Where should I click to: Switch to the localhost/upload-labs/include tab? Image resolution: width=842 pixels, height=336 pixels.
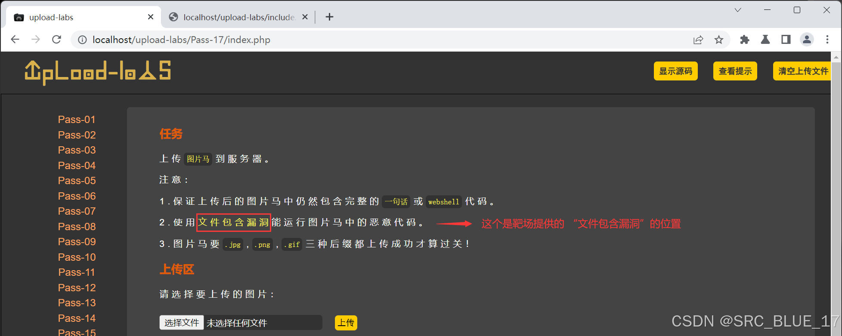point(239,17)
